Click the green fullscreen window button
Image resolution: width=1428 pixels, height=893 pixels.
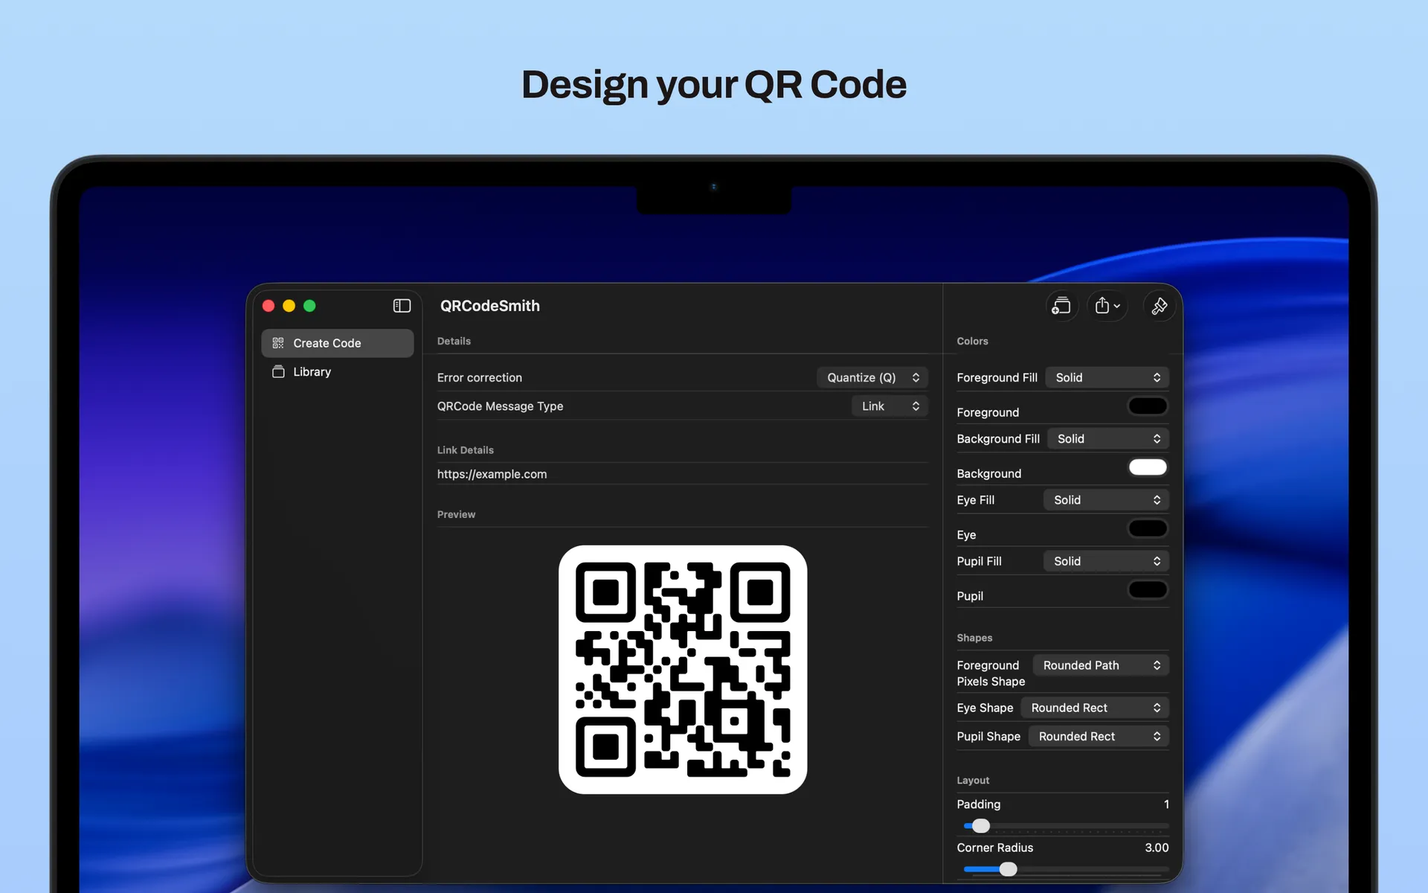tap(309, 306)
